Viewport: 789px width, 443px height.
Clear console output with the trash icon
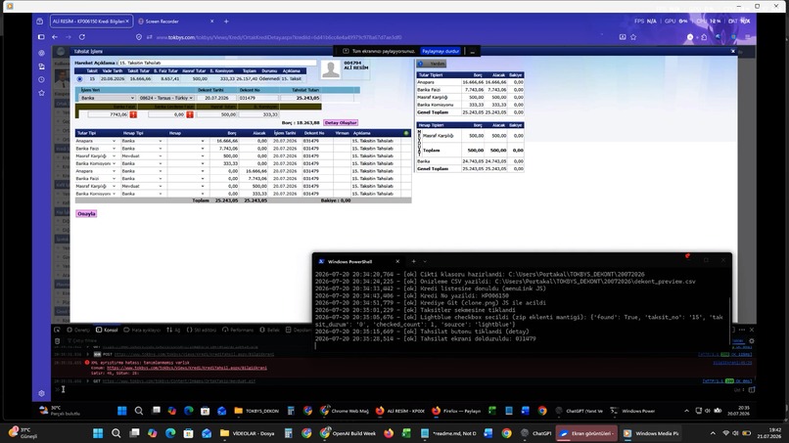coord(58,341)
